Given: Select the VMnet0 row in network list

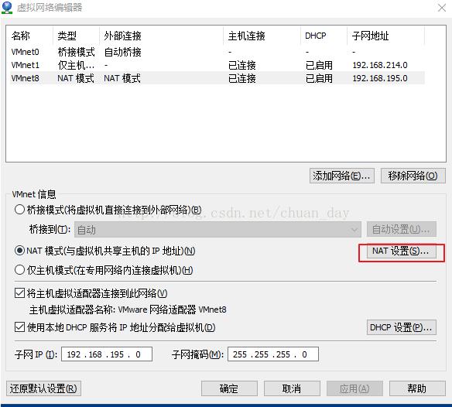Looking at the screenshot, I should tap(217, 52).
